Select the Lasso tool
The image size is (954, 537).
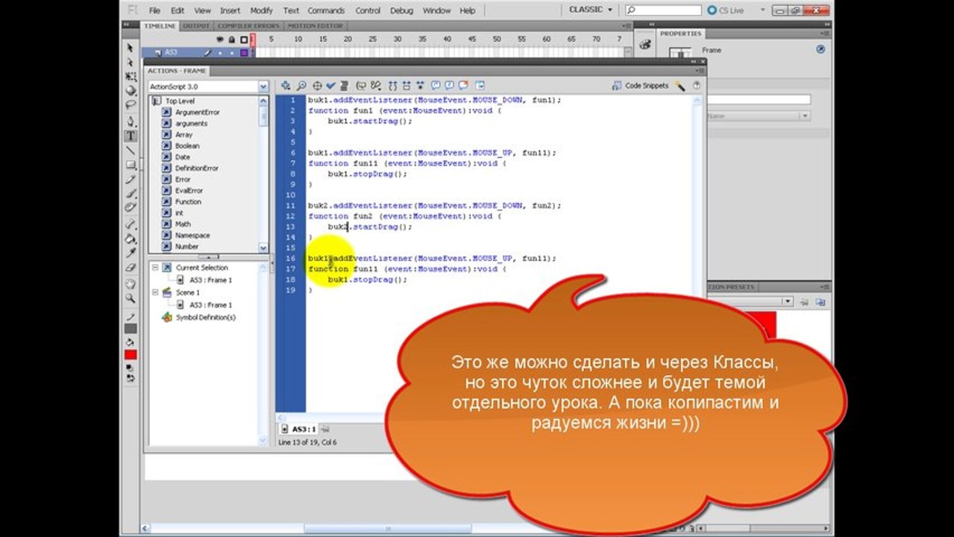pyautogui.click(x=131, y=105)
